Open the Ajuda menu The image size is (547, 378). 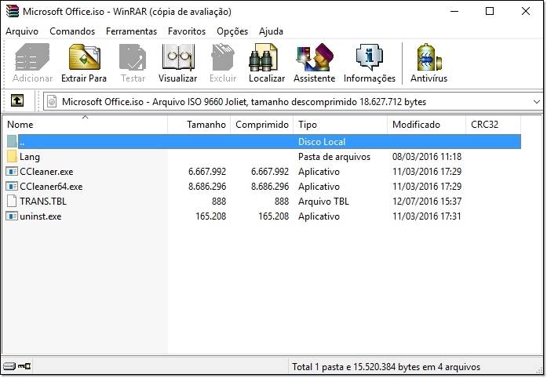(271, 31)
